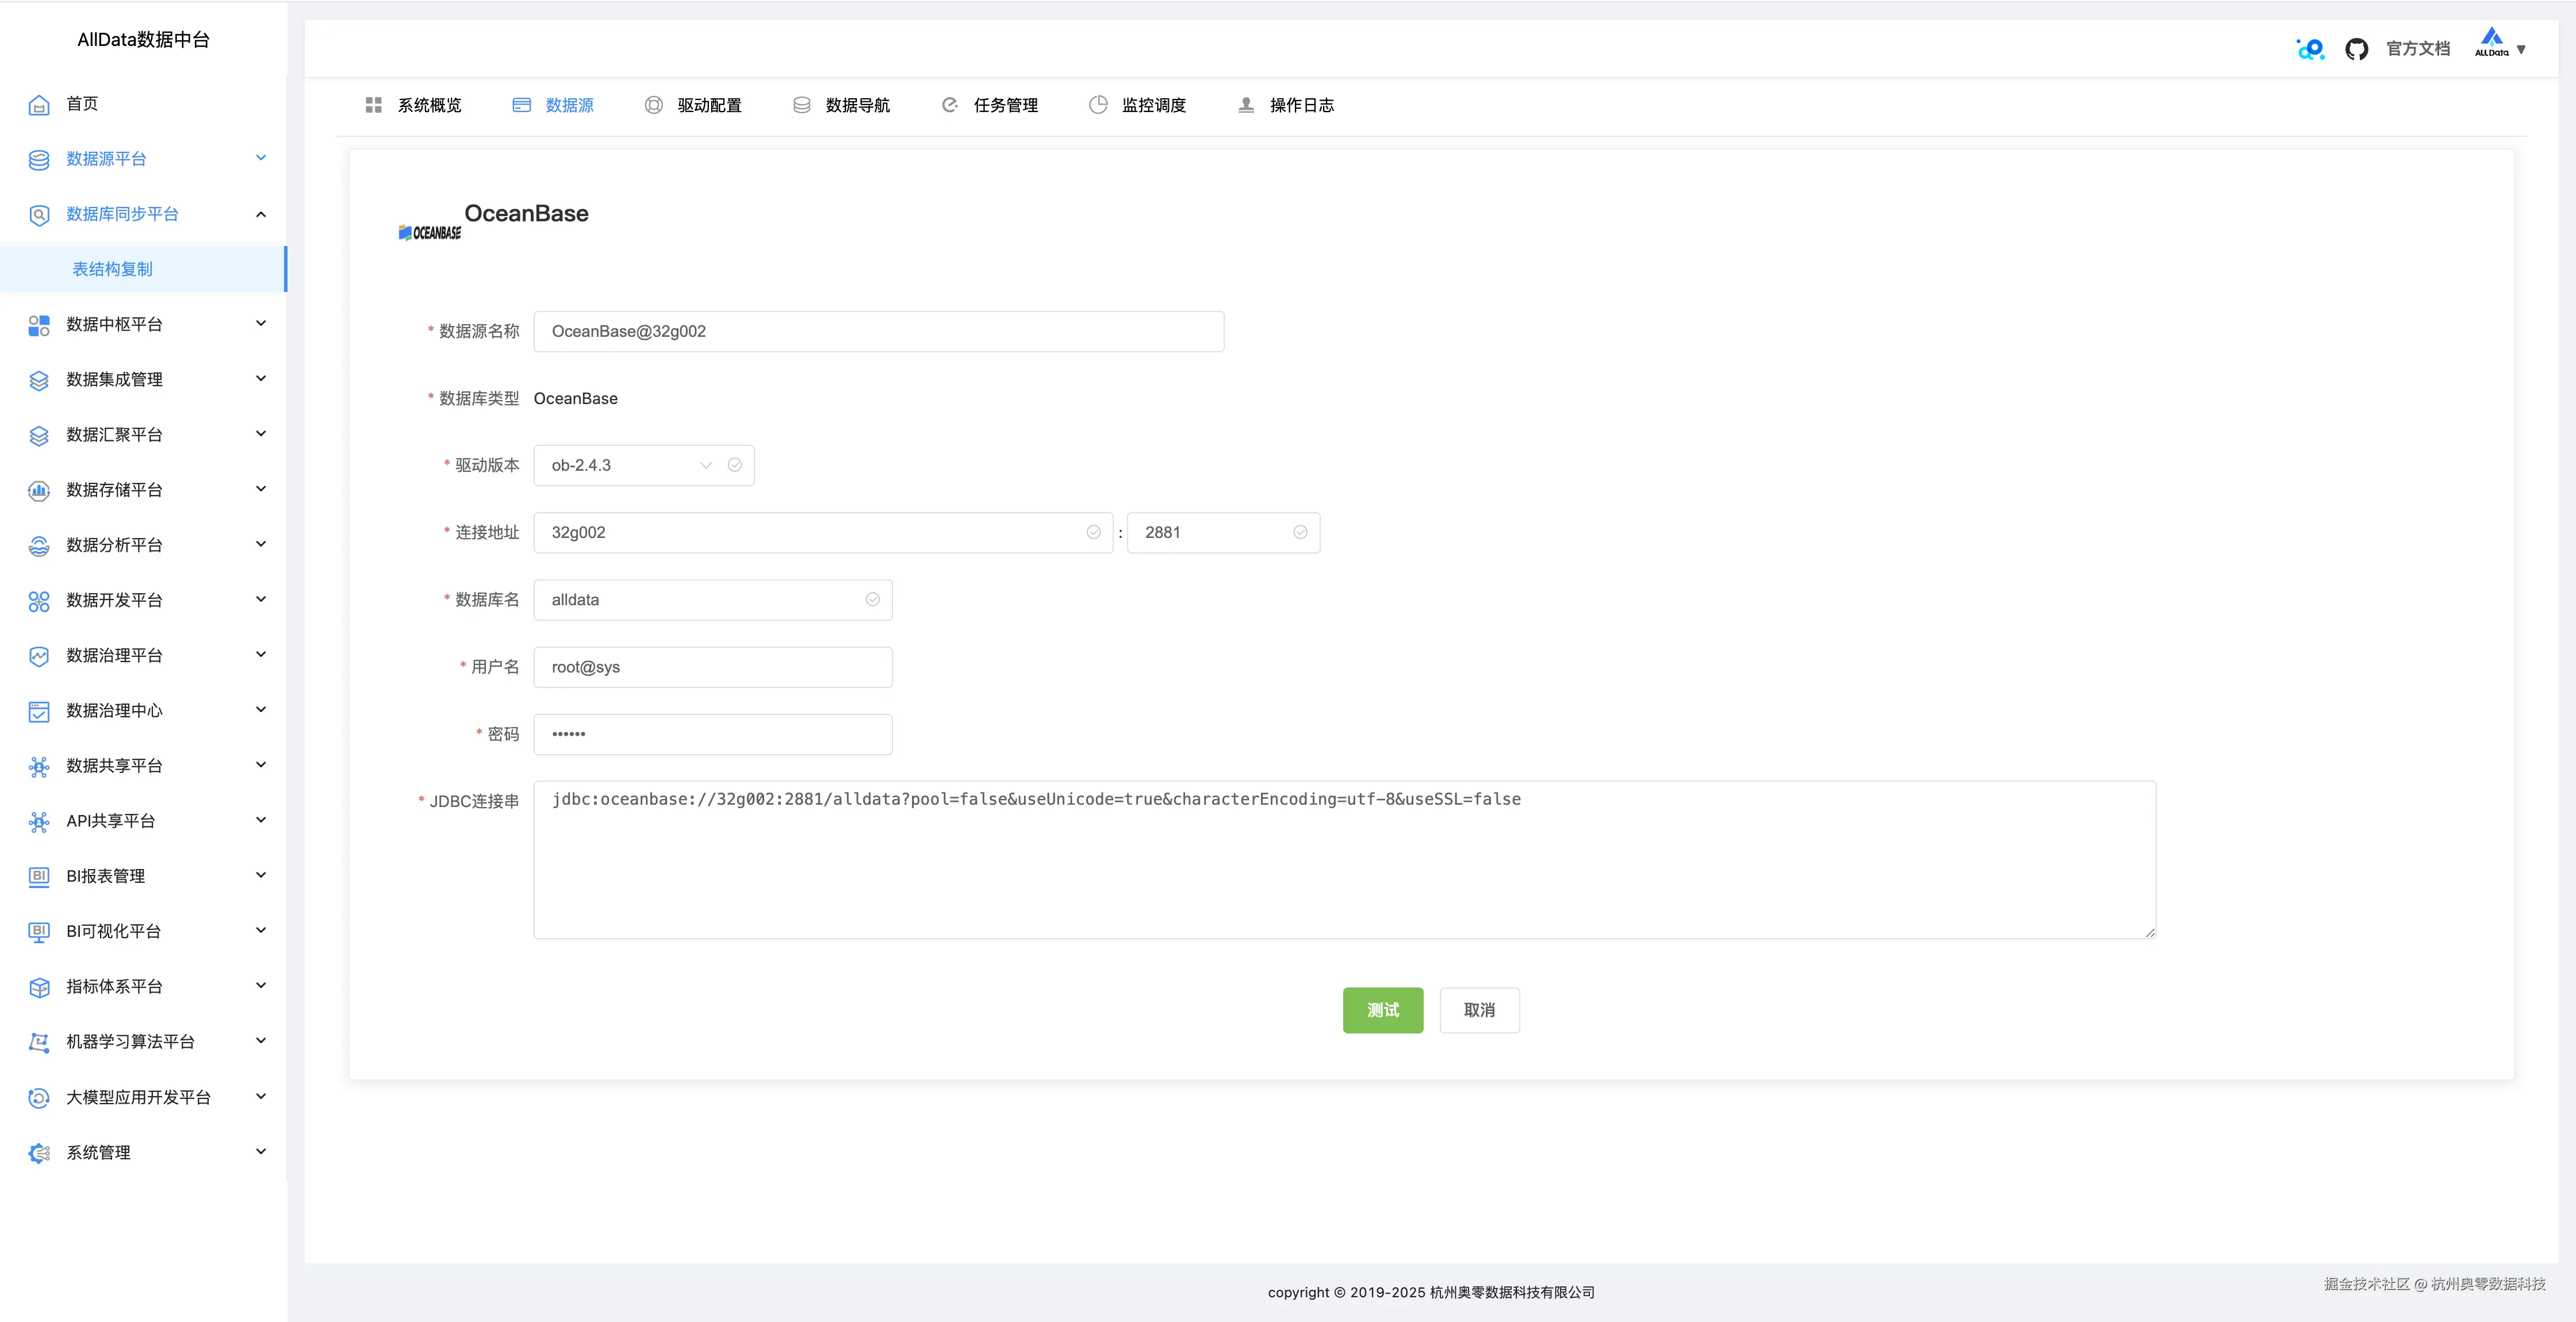Click the 驱动配置 tab icon
Viewport: 2576px width, 1322px height.
[x=654, y=105]
